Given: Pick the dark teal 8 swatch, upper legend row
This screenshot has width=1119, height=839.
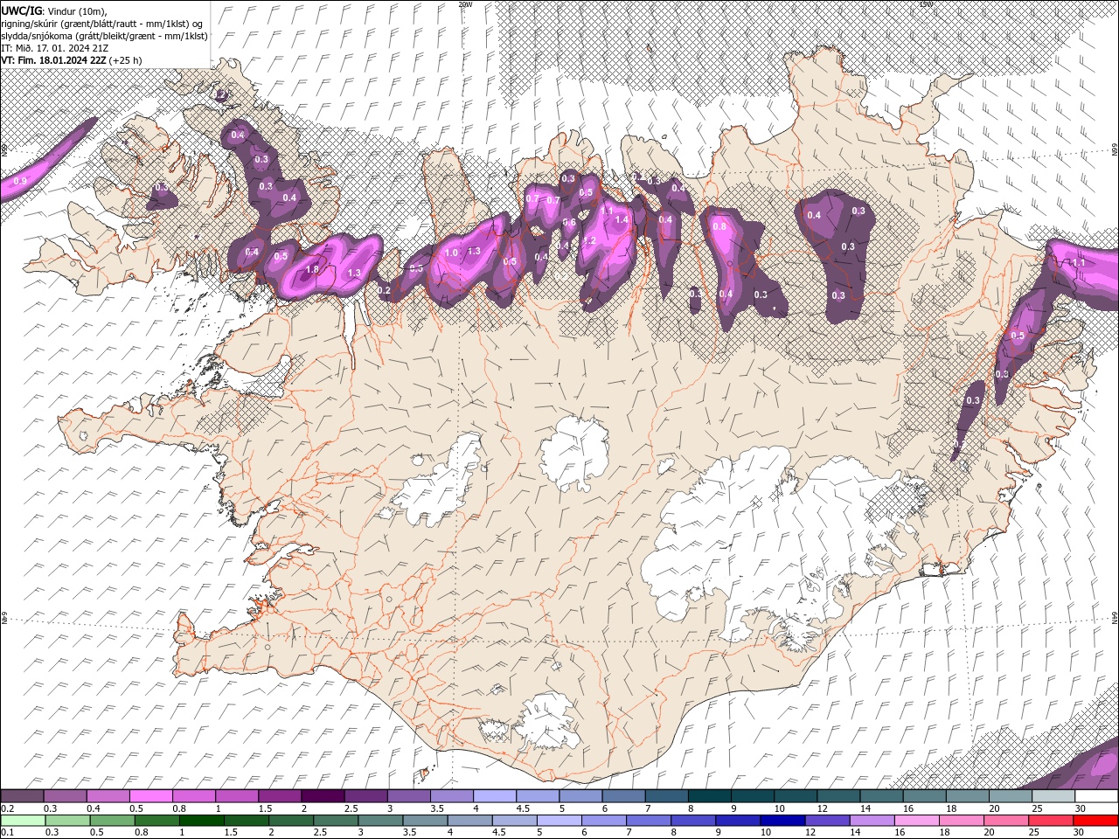Looking at the screenshot, I should click(x=709, y=796).
